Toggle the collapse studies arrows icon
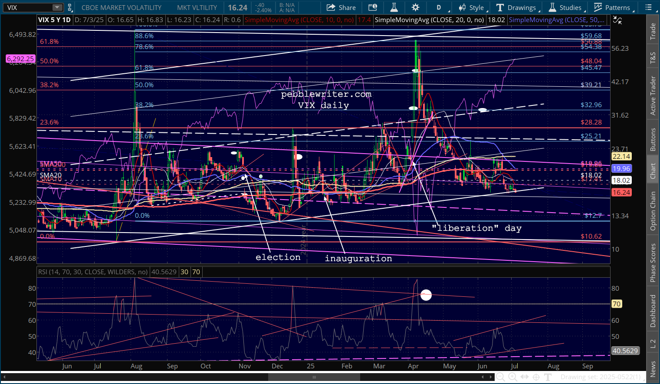The image size is (660, 384). pos(617,20)
